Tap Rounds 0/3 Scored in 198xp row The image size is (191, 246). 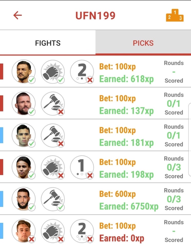pyautogui.click(x=174, y=167)
